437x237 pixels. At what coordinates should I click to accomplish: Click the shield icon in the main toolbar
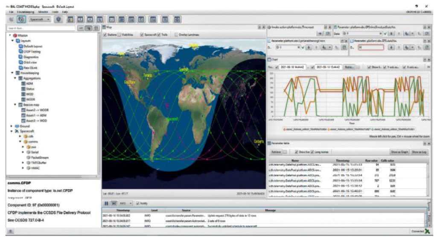[59, 19]
